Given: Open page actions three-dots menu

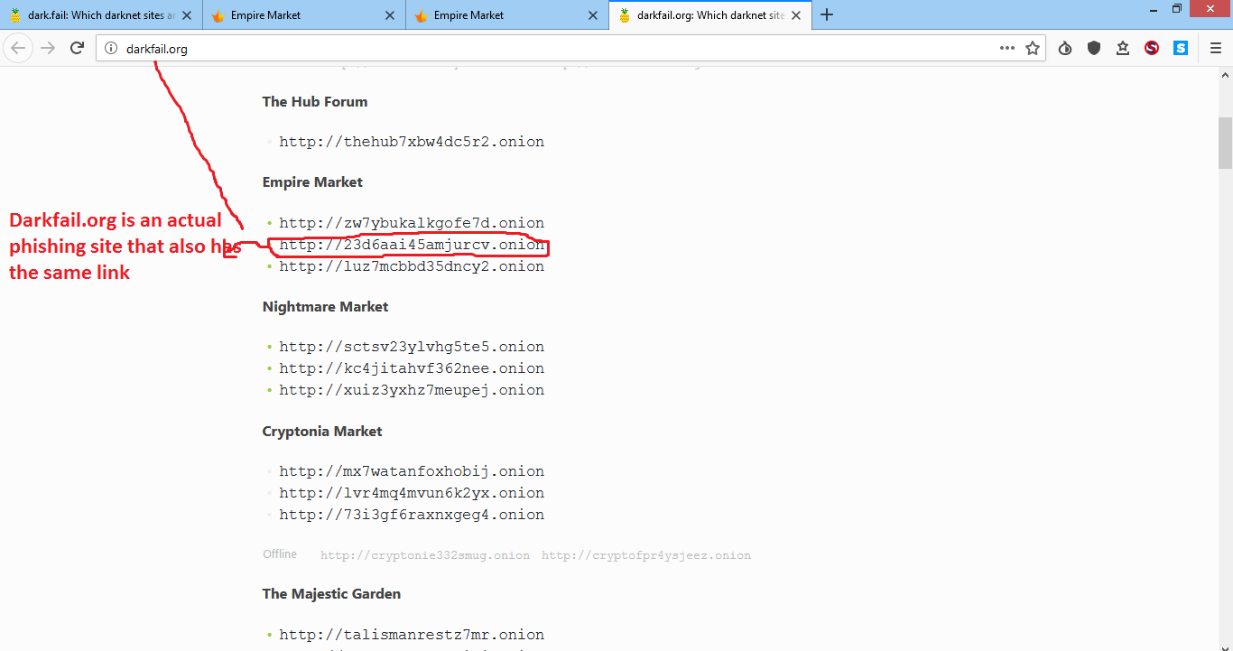Looking at the screenshot, I should click(1007, 48).
